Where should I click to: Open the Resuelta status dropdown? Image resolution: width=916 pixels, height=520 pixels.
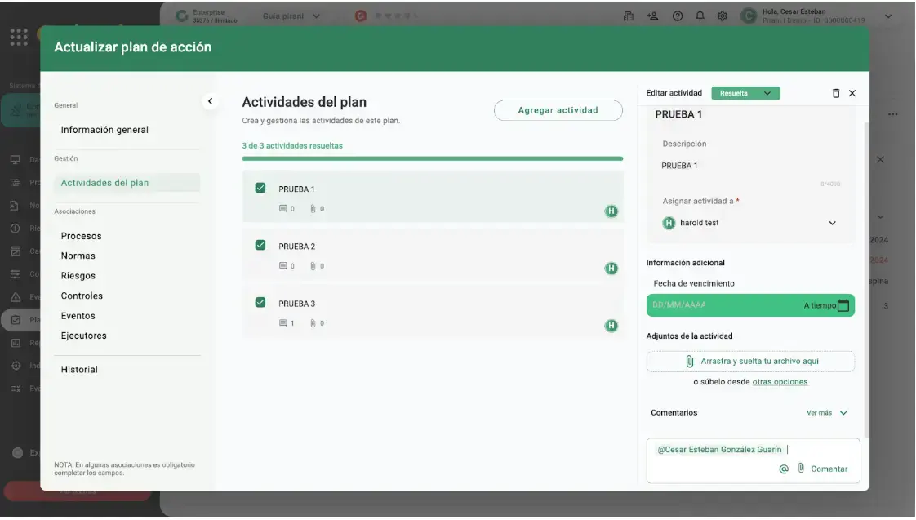click(745, 93)
